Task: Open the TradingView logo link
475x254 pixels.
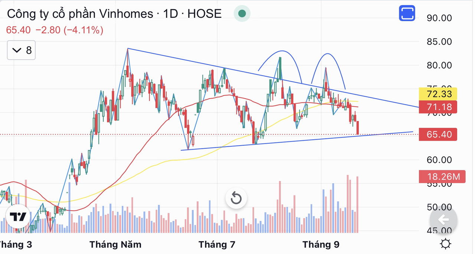Action: coord(17,217)
